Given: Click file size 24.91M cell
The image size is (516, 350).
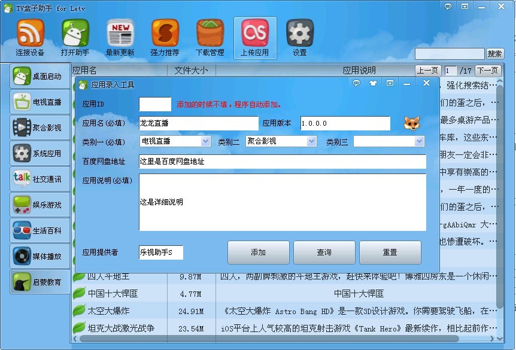Looking at the screenshot, I should (x=191, y=311).
